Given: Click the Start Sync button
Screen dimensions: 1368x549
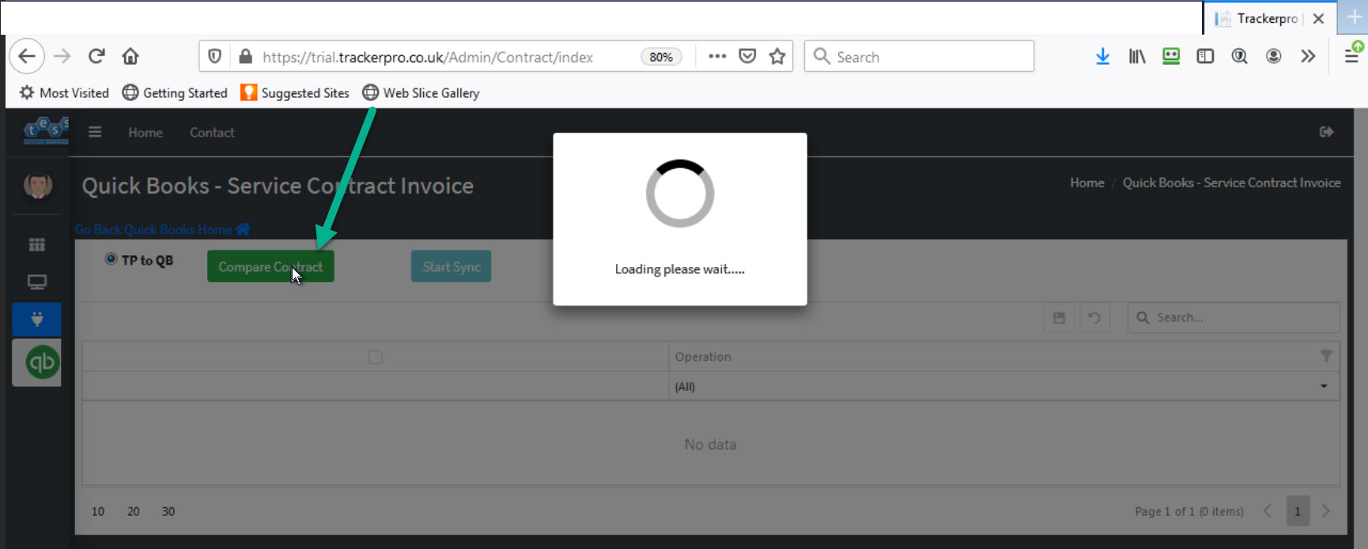Looking at the screenshot, I should pos(451,267).
